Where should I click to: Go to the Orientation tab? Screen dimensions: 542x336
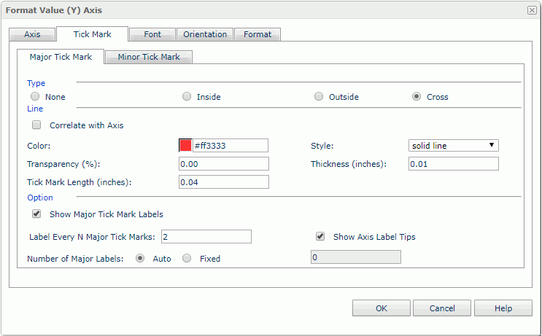[205, 34]
